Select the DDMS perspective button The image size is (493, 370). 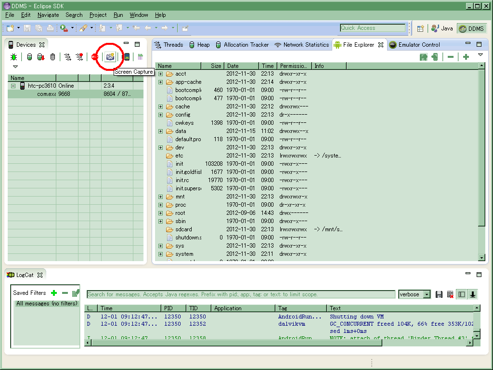pyautogui.click(x=471, y=28)
